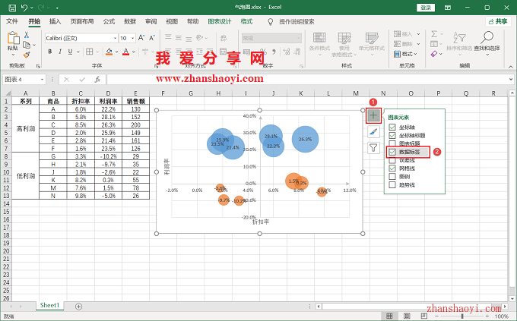This screenshot has height=321, width=517.
Task: Click the Borders icon
Action: (90, 52)
